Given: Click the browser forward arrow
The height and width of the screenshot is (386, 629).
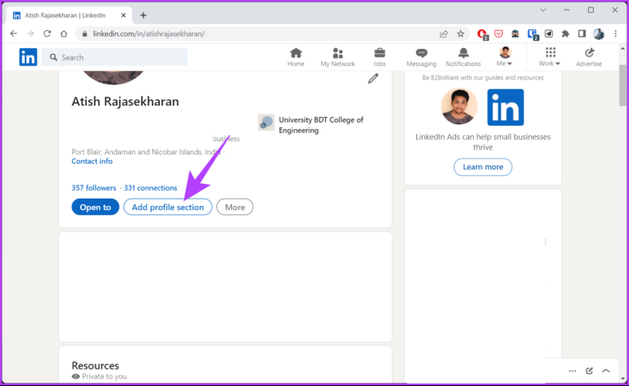Looking at the screenshot, I should click(30, 34).
